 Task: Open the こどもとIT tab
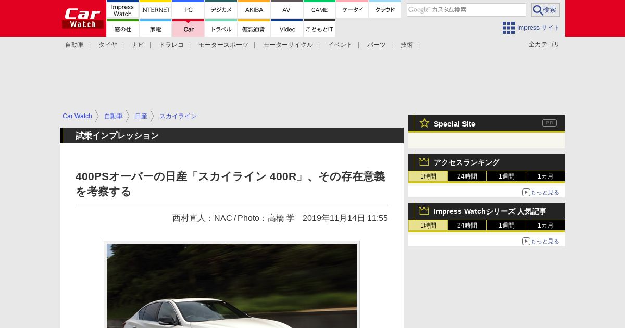pyautogui.click(x=320, y=29)
